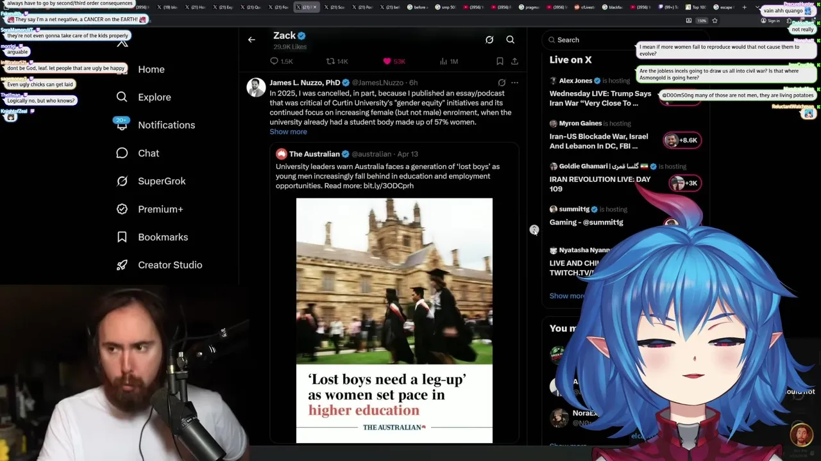Open Creator Studio in the sidebar
Image resolution: width=821 pixels, height=461 pixels.
point(170,265)
